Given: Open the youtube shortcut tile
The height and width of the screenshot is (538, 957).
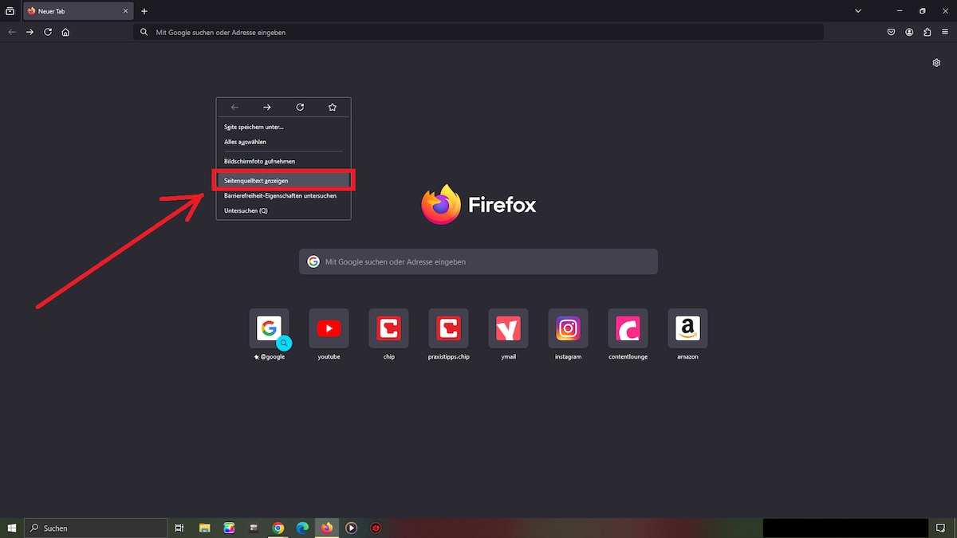Looking at the screenshot, I should [329, 328].
